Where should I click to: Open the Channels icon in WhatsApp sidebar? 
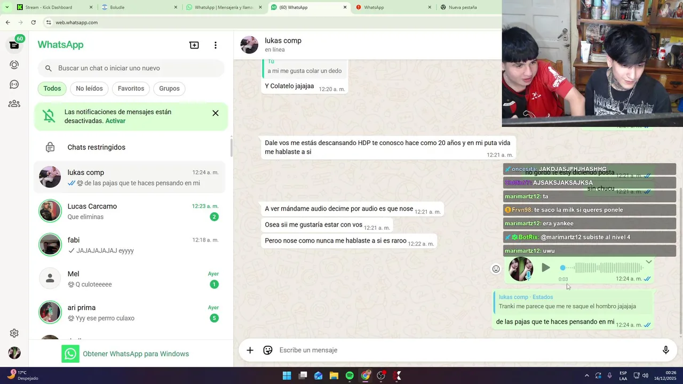[14, 84]
